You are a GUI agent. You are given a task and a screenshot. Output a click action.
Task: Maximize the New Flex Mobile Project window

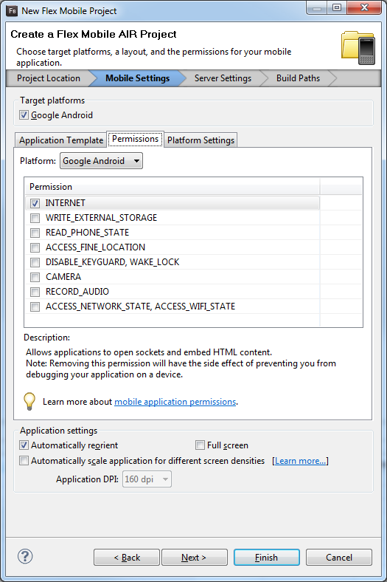click(337, 8)
